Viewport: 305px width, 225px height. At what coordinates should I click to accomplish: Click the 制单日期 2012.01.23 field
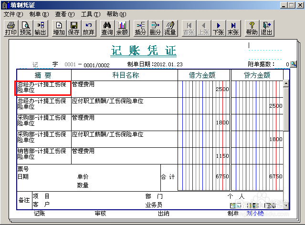pyautogui.click(x=168, y=64)
